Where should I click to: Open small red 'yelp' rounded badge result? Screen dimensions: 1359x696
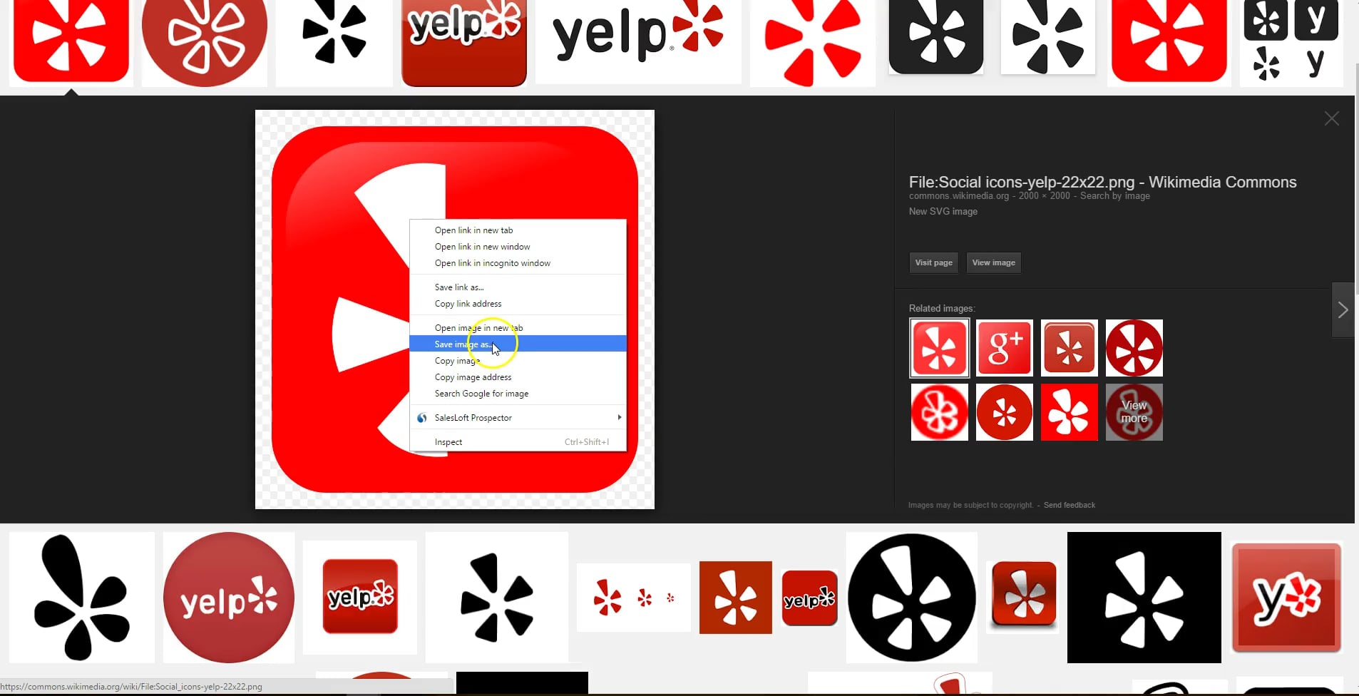click(x=809, y=598)
